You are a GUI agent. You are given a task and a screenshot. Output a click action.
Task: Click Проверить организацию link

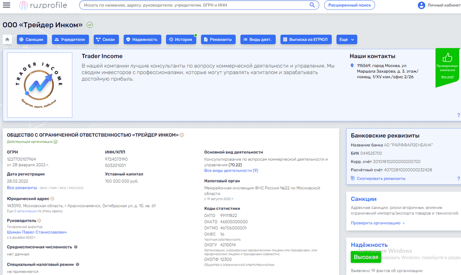click(x=376, y=223)
